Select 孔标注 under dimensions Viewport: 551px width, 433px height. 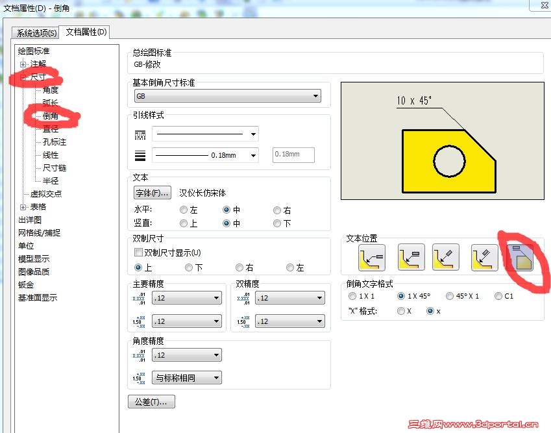55,142
